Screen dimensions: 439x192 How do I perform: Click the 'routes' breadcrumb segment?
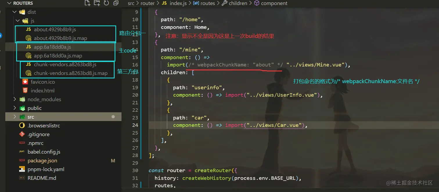point(208,3)
